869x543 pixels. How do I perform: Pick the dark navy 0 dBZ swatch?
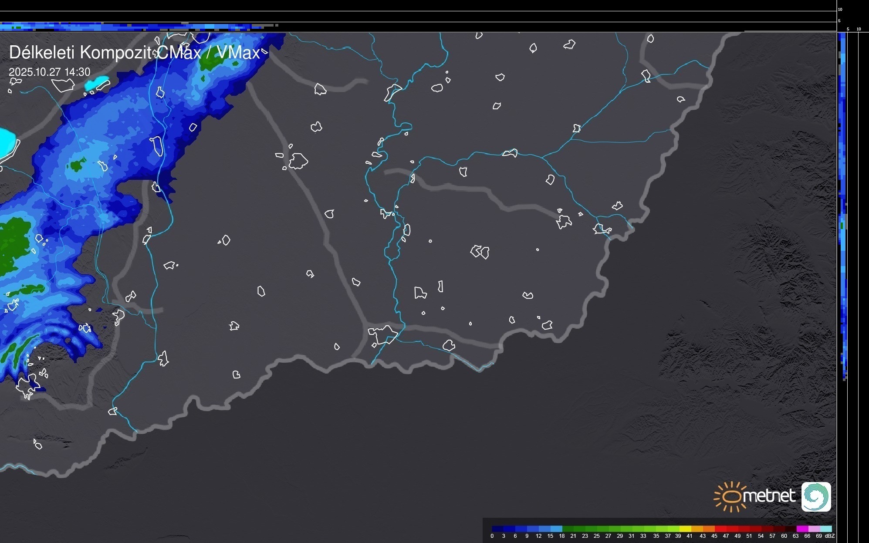(497, 529)
